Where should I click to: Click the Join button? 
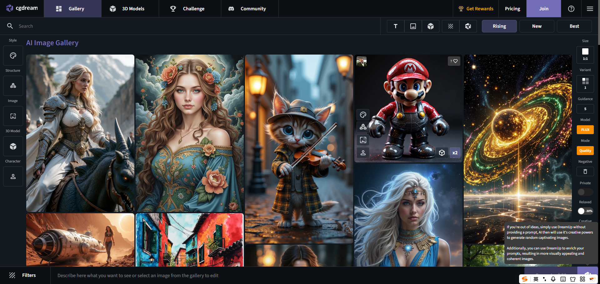543,9
